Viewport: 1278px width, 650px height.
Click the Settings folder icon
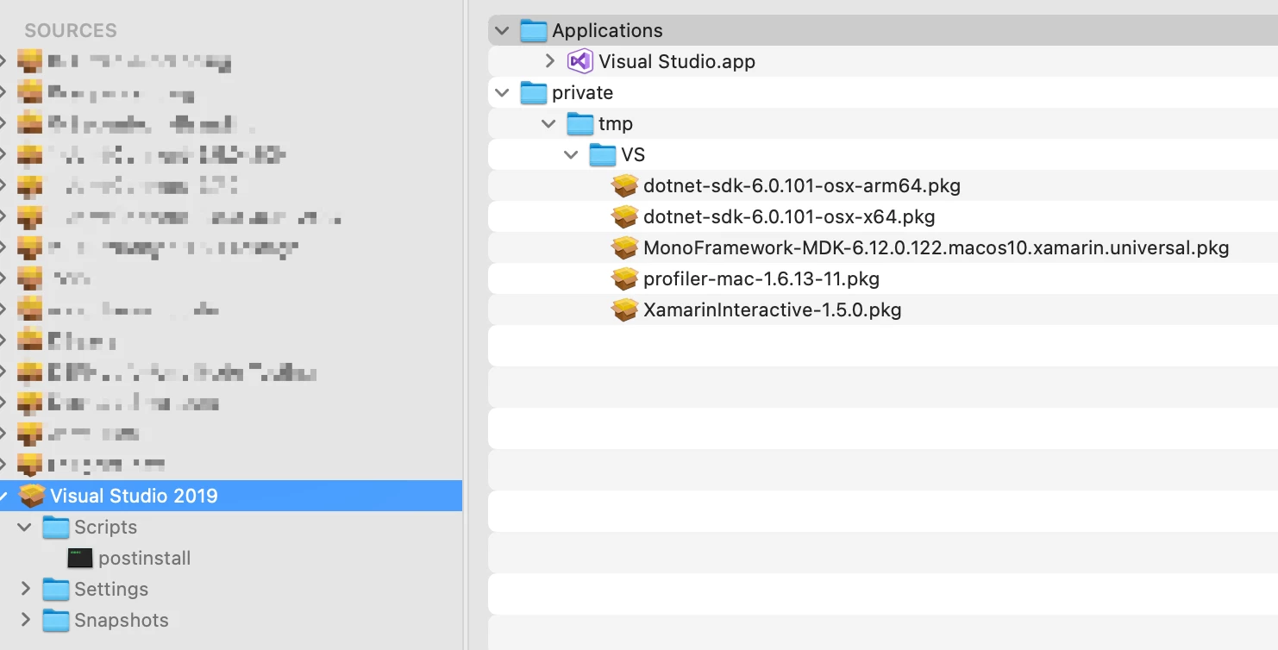(x=56, y=590)
